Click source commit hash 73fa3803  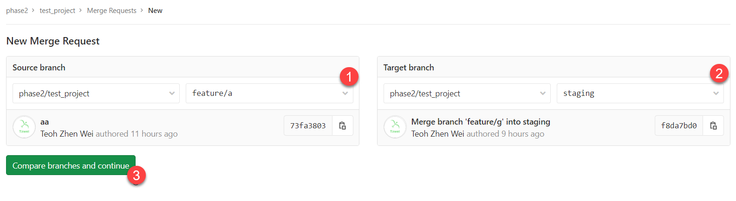coord(308,126)
